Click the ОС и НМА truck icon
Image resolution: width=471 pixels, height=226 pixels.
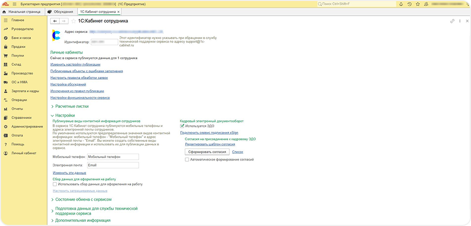click(6, 83)
